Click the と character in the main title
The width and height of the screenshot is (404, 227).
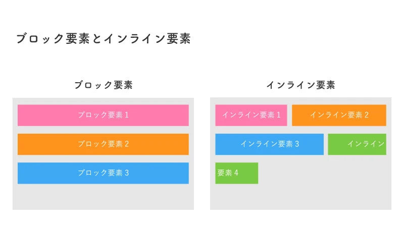click(x=97, y=39)
